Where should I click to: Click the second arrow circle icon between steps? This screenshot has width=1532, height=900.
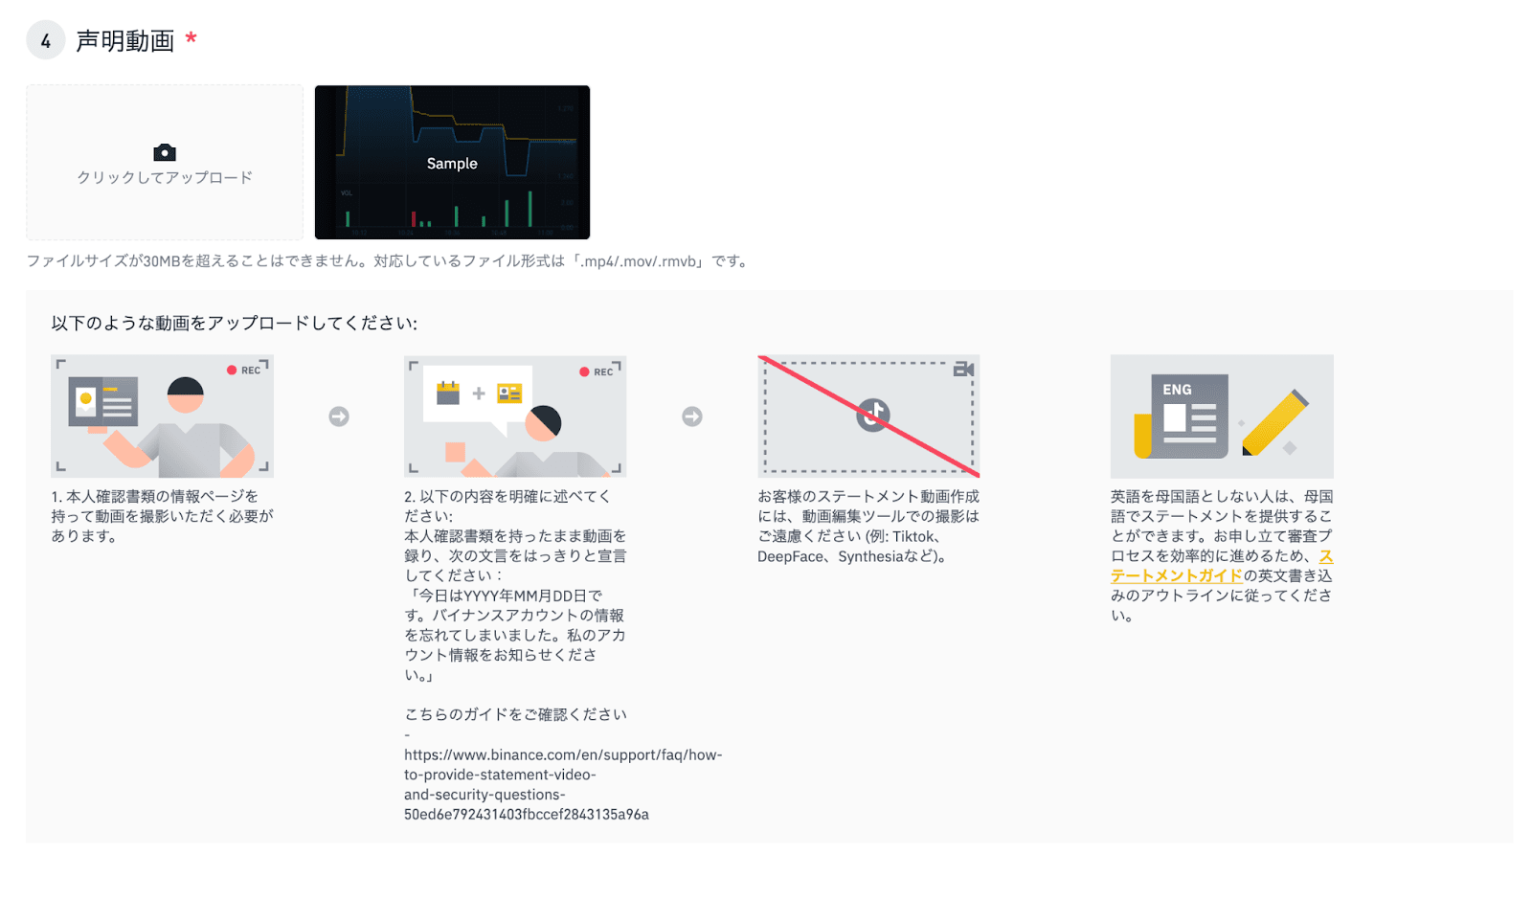[x=692, y=416]
